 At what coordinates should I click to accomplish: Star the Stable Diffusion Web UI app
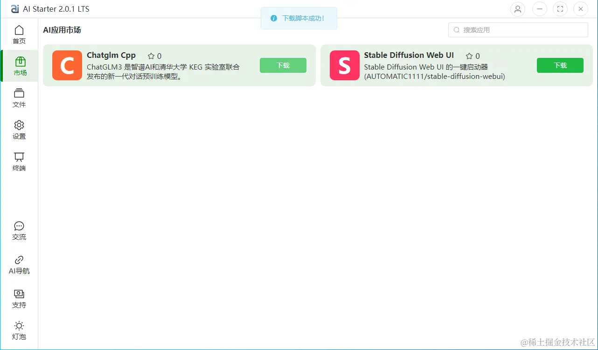[x=469, y=56]
